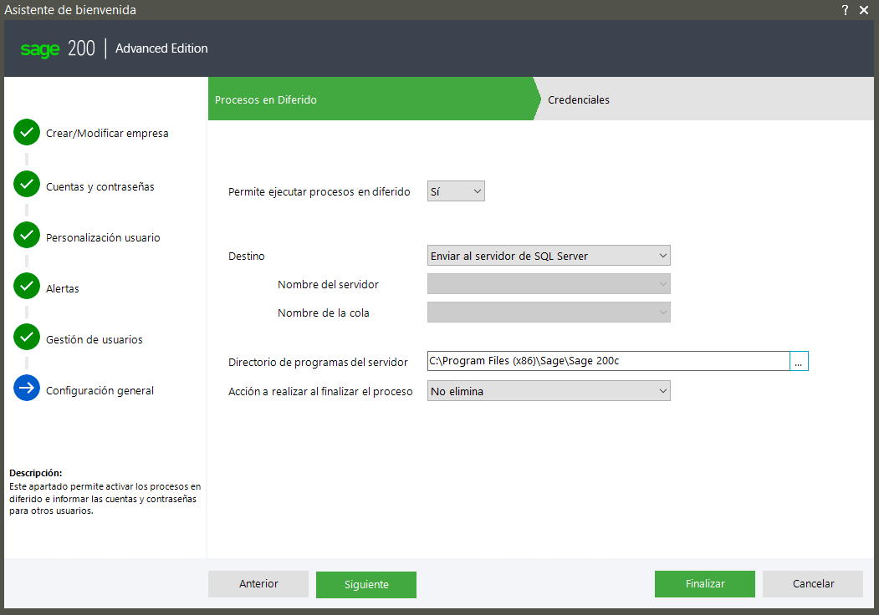Image resolution: width=879 pixels, height=615 pixels.
Task: Click the Nombre del servidor label
Action: pyautogui.click(x=328, y=285)
